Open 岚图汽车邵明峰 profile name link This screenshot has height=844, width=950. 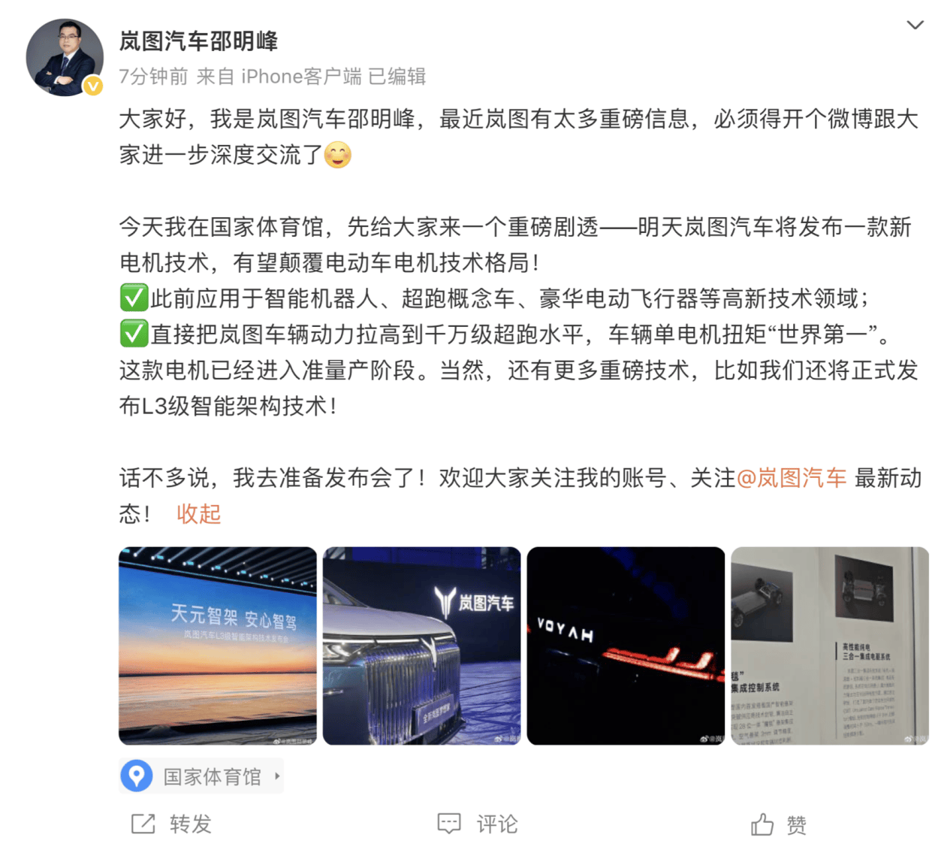pos(198,41)
